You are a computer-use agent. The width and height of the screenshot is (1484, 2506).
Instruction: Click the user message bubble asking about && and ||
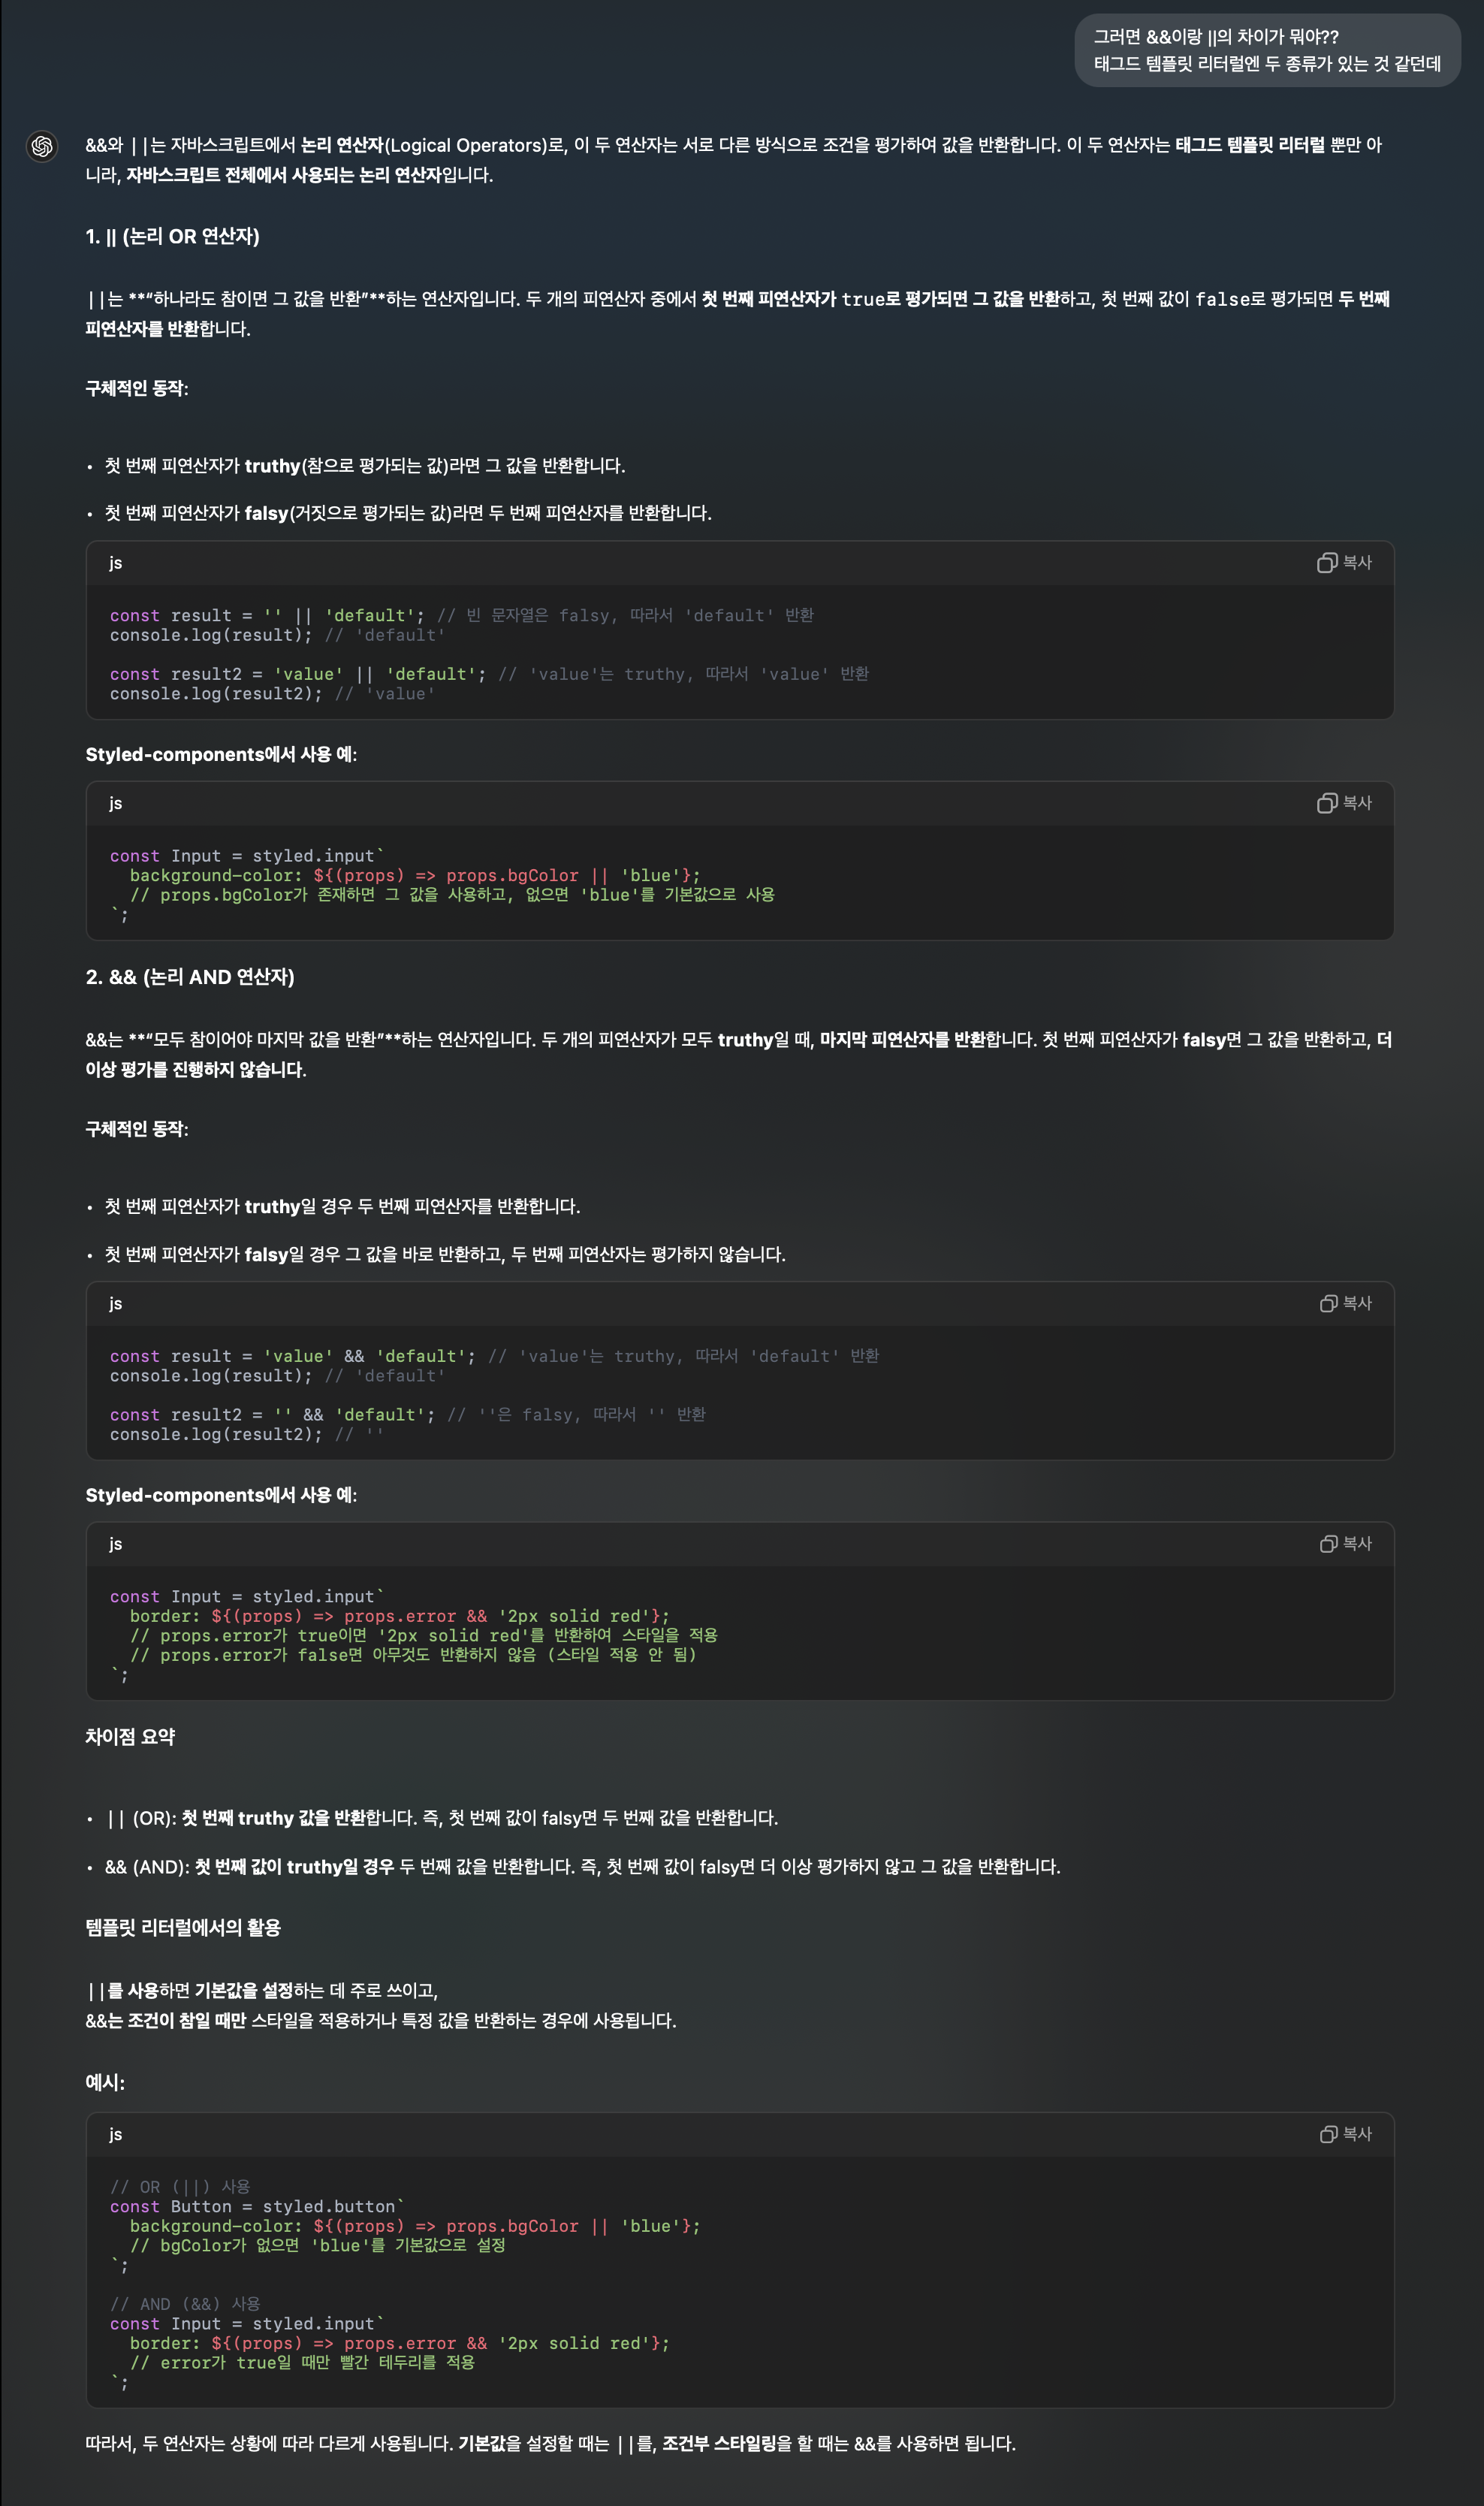tap(1266, 50)
